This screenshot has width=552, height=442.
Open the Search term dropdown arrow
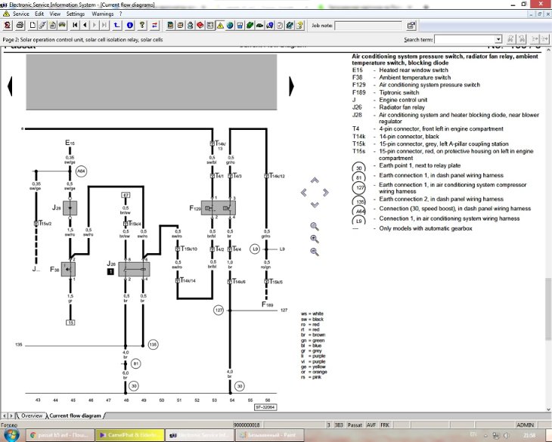click(x=498, y=39)
